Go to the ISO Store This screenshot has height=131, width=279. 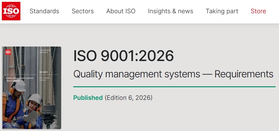258,11
